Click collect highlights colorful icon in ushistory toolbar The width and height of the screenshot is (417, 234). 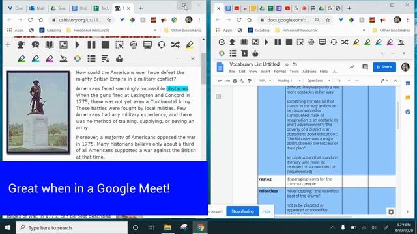tap(78, 58)
